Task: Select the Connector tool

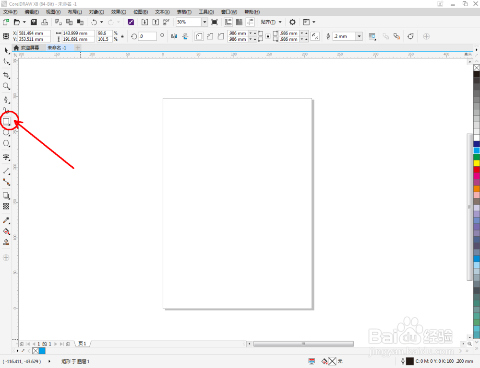Action: [6, 182]
